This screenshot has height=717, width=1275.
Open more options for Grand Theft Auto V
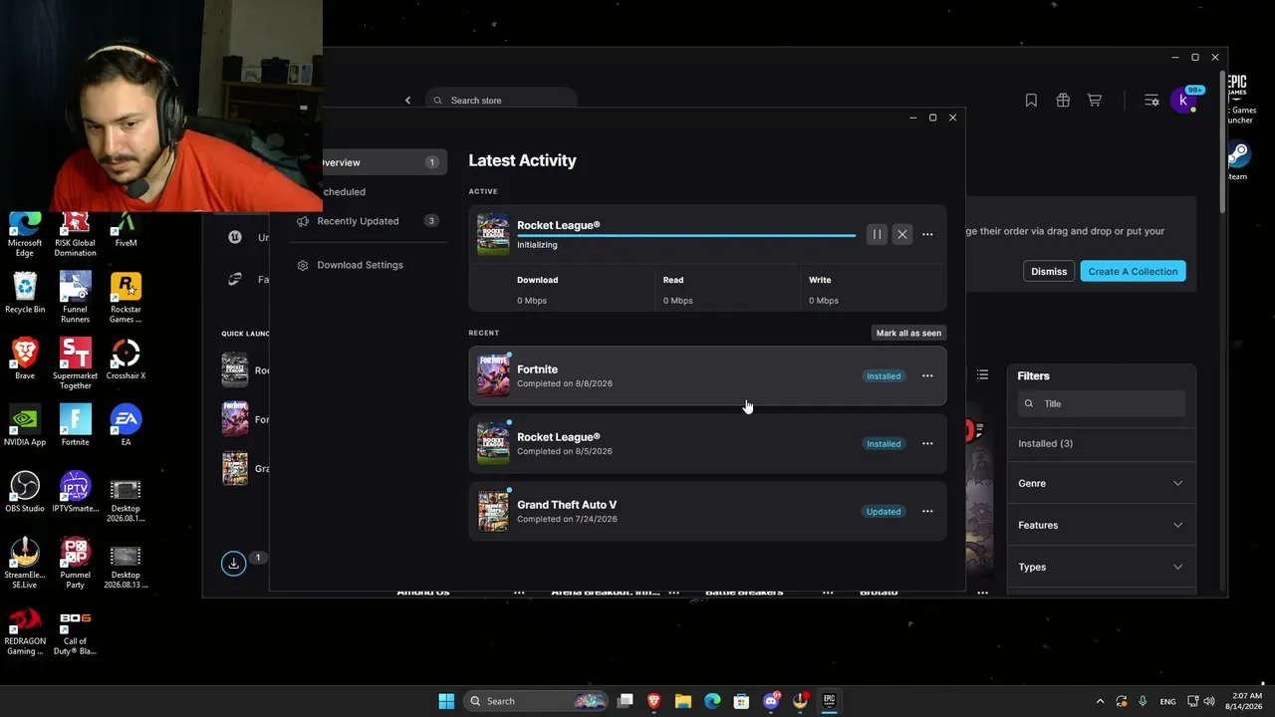pos(927,512)
